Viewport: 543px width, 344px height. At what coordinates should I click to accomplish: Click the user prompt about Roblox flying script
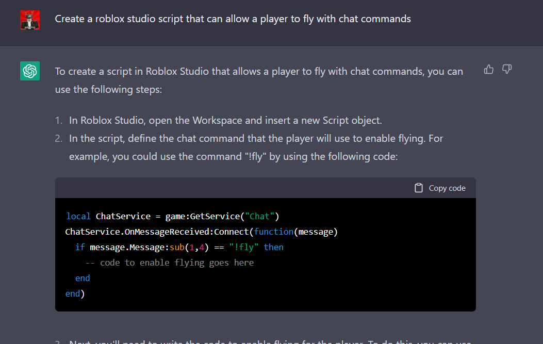pos(233,19)
